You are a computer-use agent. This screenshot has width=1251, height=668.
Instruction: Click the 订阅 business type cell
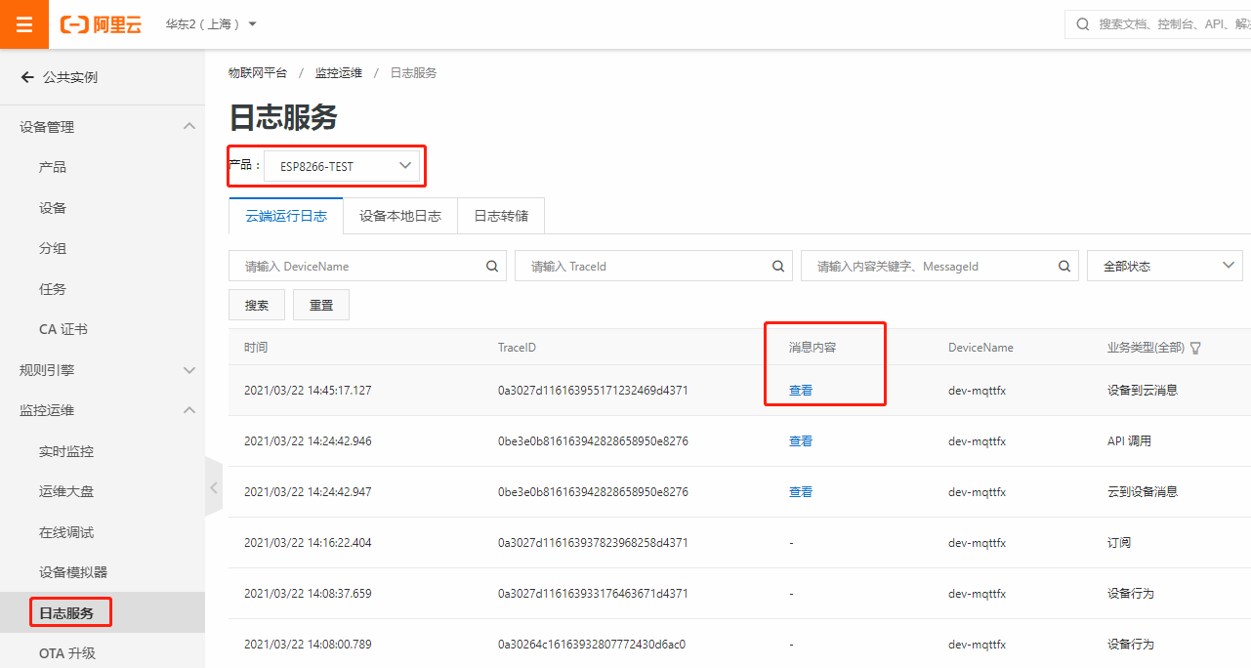point(1118,542)
